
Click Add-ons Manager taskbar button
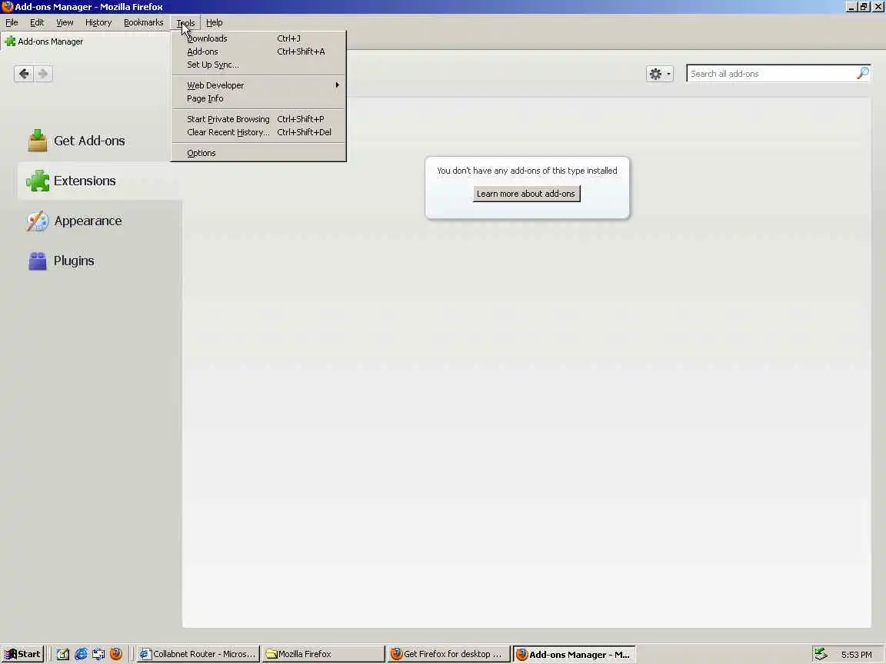coord(574,654)
